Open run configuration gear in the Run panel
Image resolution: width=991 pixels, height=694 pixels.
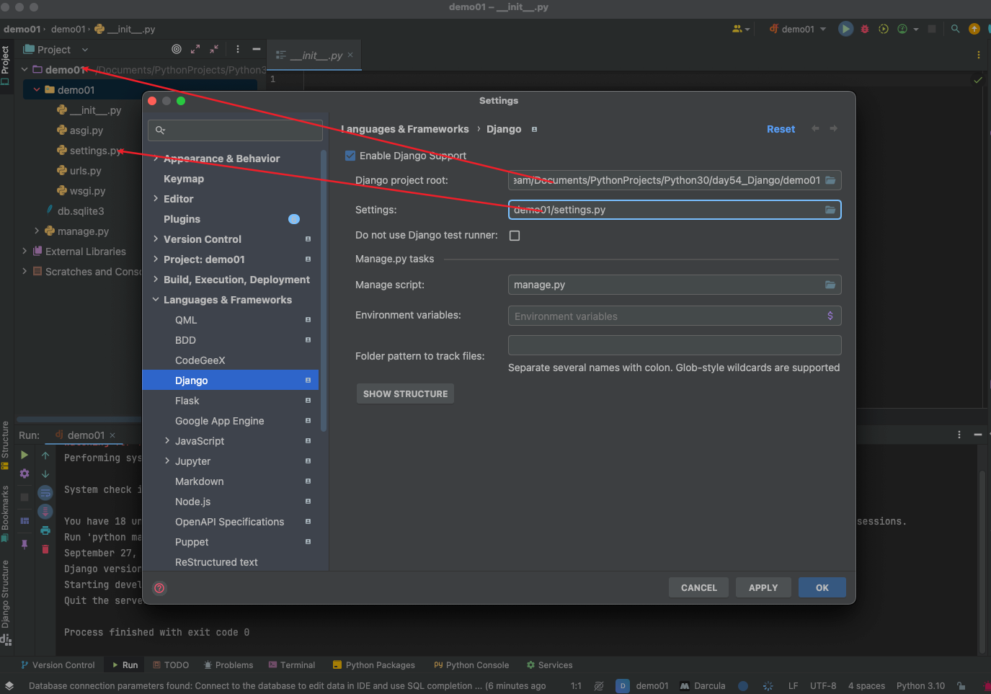[25, 473]
